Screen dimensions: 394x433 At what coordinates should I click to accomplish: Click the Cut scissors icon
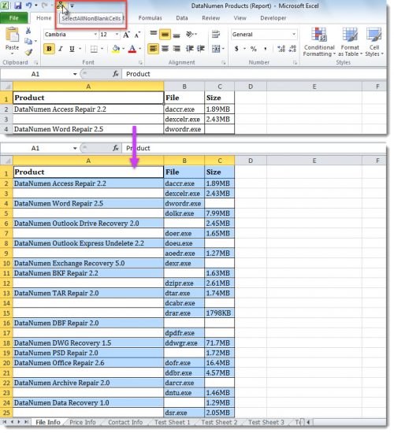28,31
